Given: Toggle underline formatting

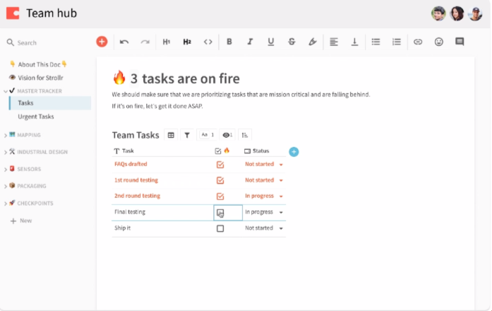Looking at the screenshot, I should click(271, 42).
